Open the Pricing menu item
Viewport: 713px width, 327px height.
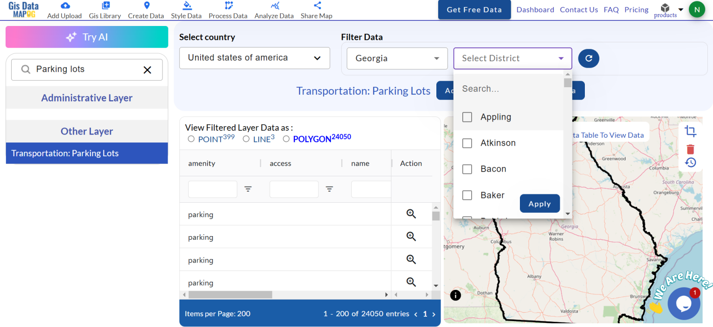636,9
